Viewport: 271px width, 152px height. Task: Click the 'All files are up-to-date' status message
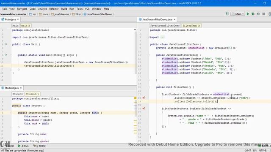(x=22, y=150)
